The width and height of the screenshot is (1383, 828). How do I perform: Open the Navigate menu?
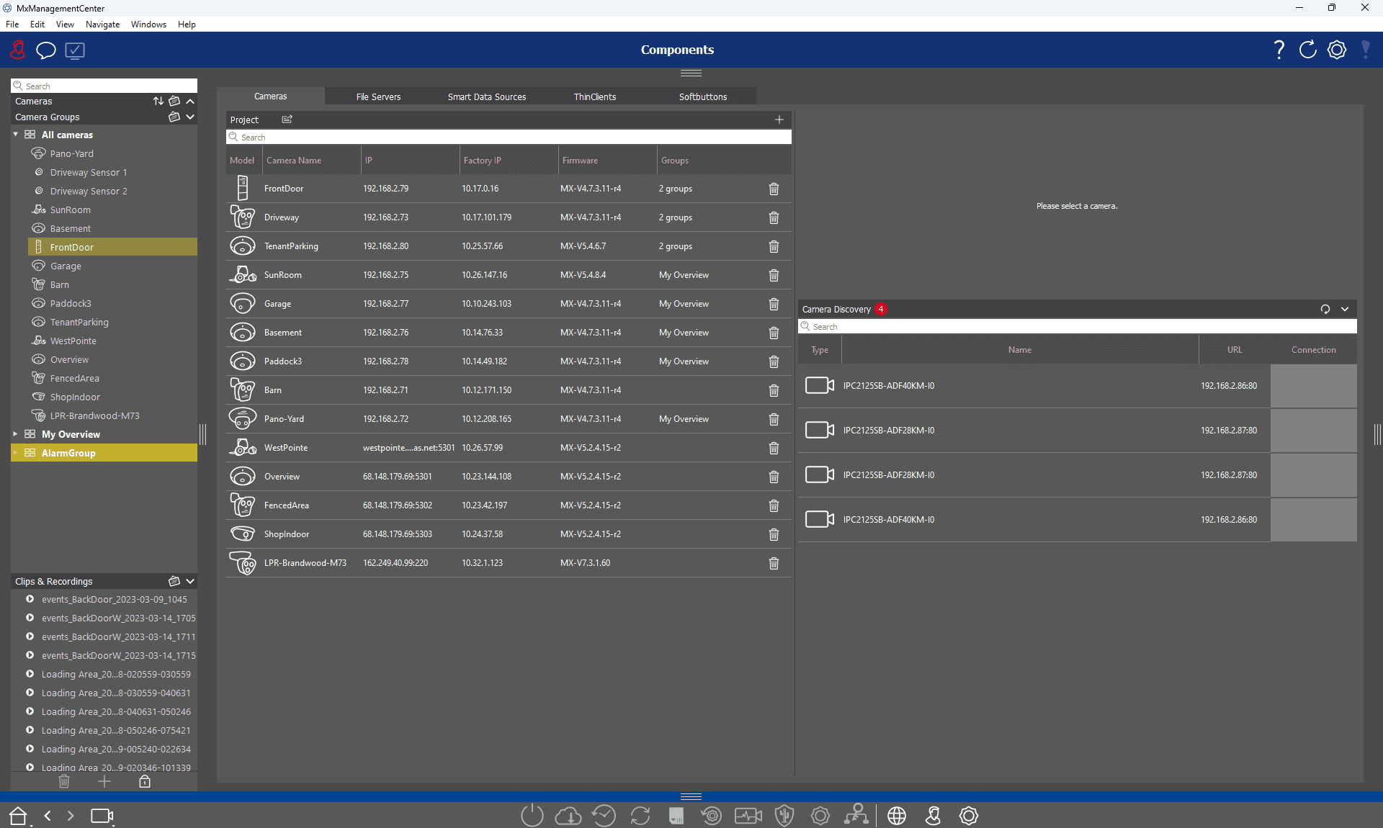(102, 24)
